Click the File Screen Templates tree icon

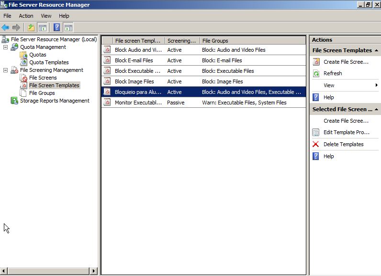(23, 85)
